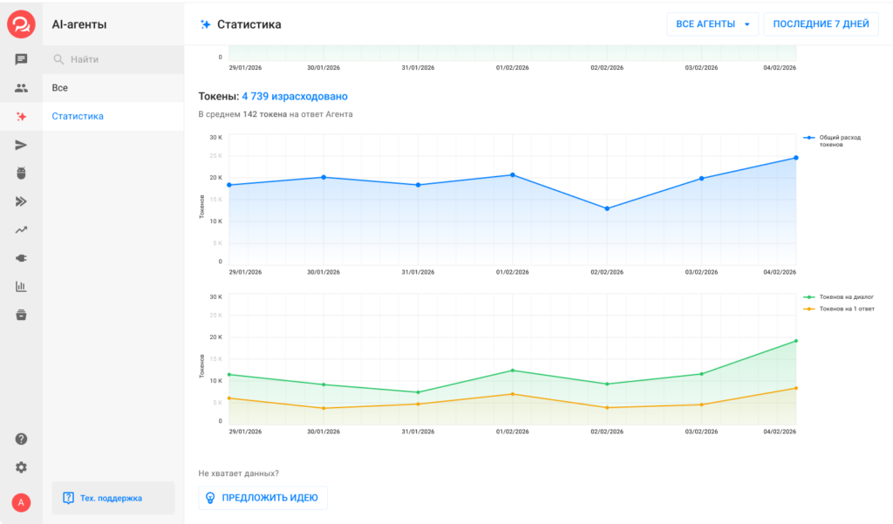This screenshot has width=893, height=524.
Task: Click the paper plane broadcasts icon
Action: click(21, 145)
